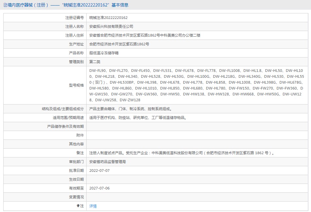Click the 生产地址 label

[76, 44]
